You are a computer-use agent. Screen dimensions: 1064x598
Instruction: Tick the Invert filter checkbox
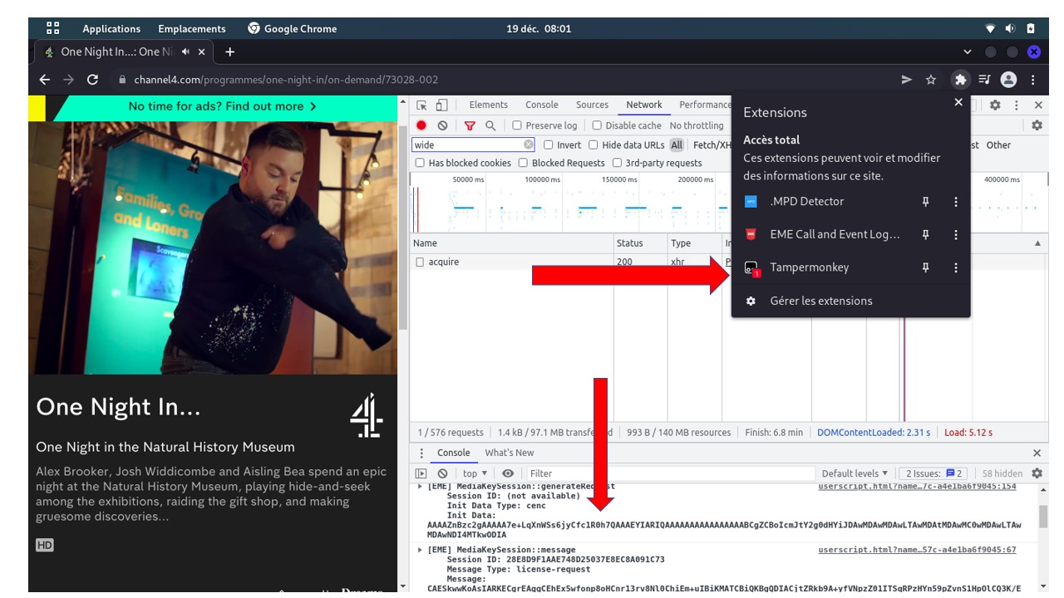548,145
